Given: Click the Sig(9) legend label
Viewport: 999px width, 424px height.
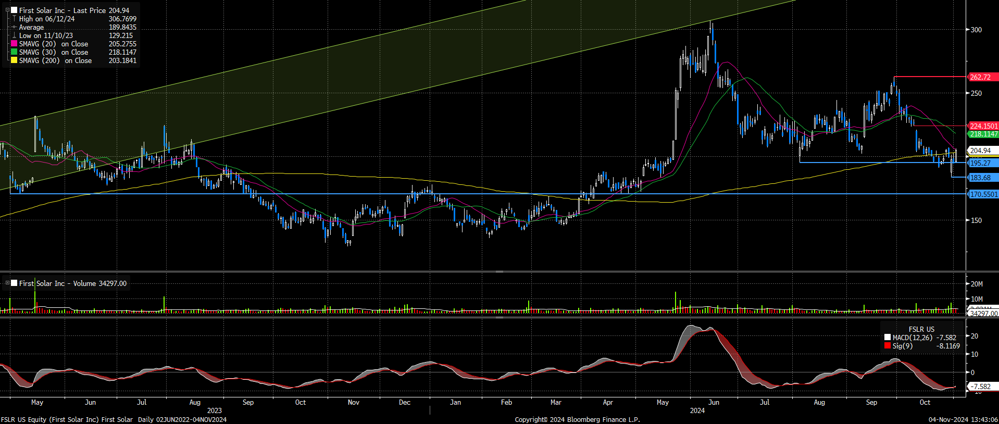Looking at the screenshot, I should (x=903, y=346).
